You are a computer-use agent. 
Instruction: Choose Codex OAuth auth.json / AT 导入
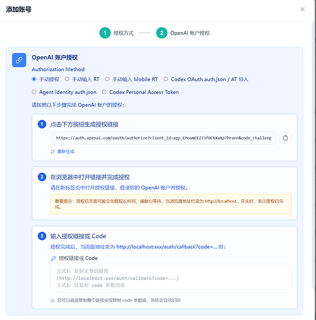coord(166,79)
